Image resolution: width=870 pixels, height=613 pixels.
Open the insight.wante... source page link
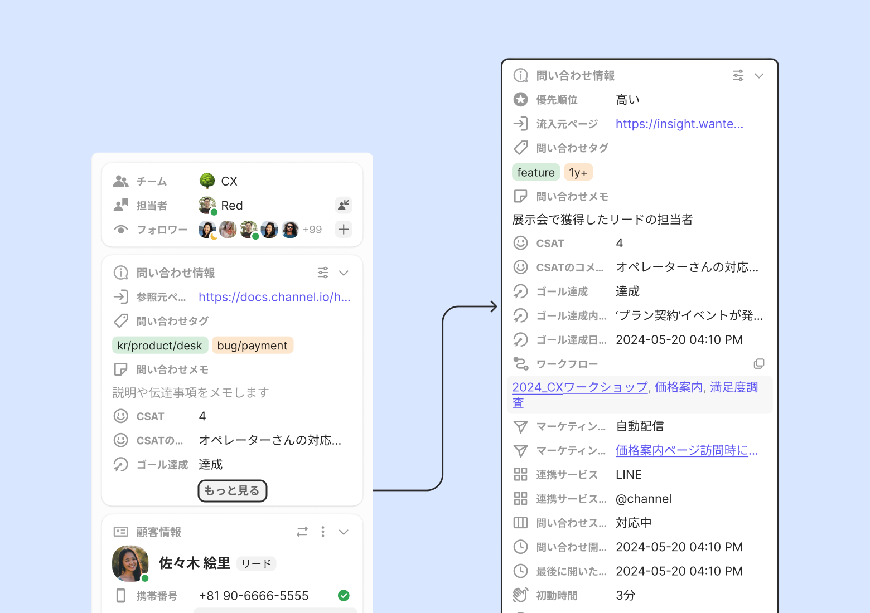point(679,124)
